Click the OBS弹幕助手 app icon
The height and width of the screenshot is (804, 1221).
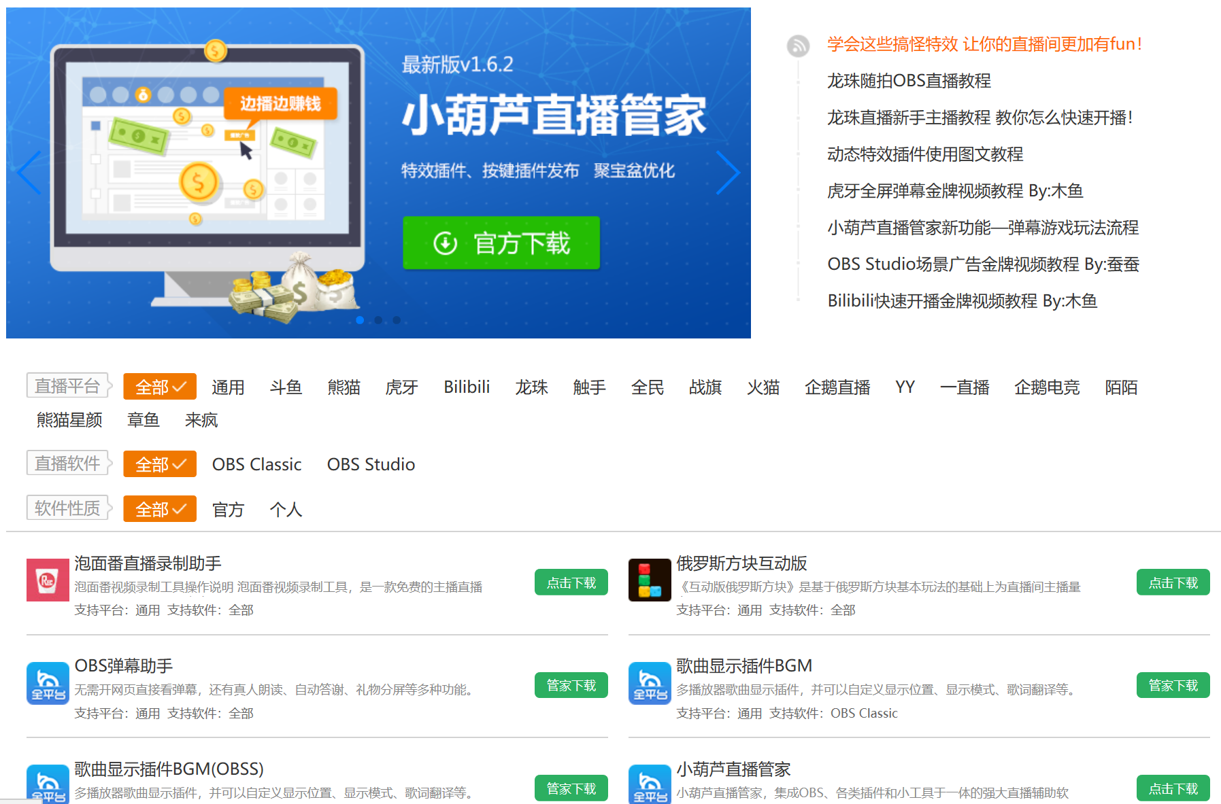(48, 683)
